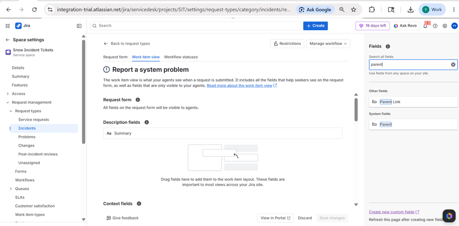The image size is (459, 226).
Task: Switch to Workflow statuses tab
Action: pyautogui.click(x=181, y=57)
